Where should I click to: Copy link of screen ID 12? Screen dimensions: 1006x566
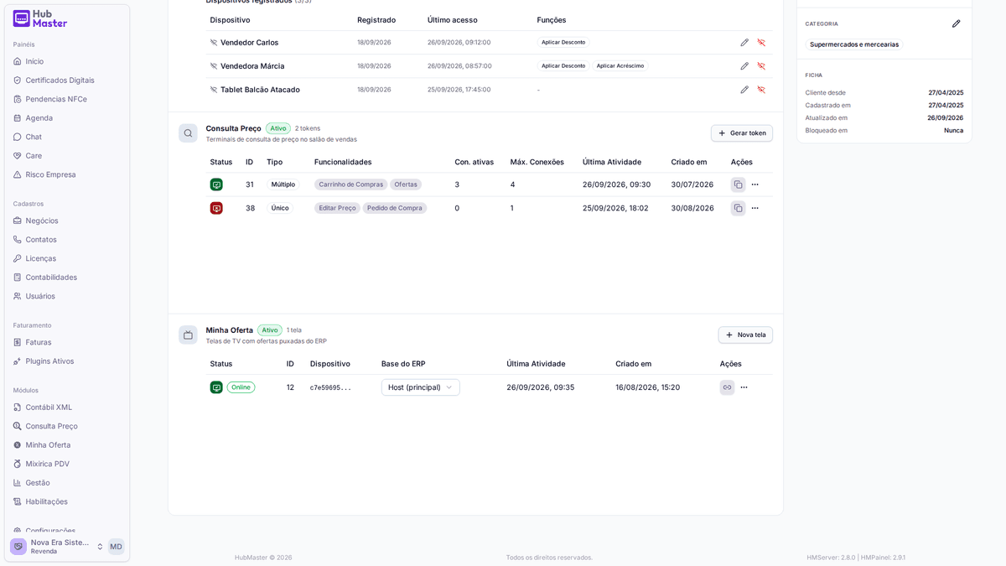[x=727, y=387]
